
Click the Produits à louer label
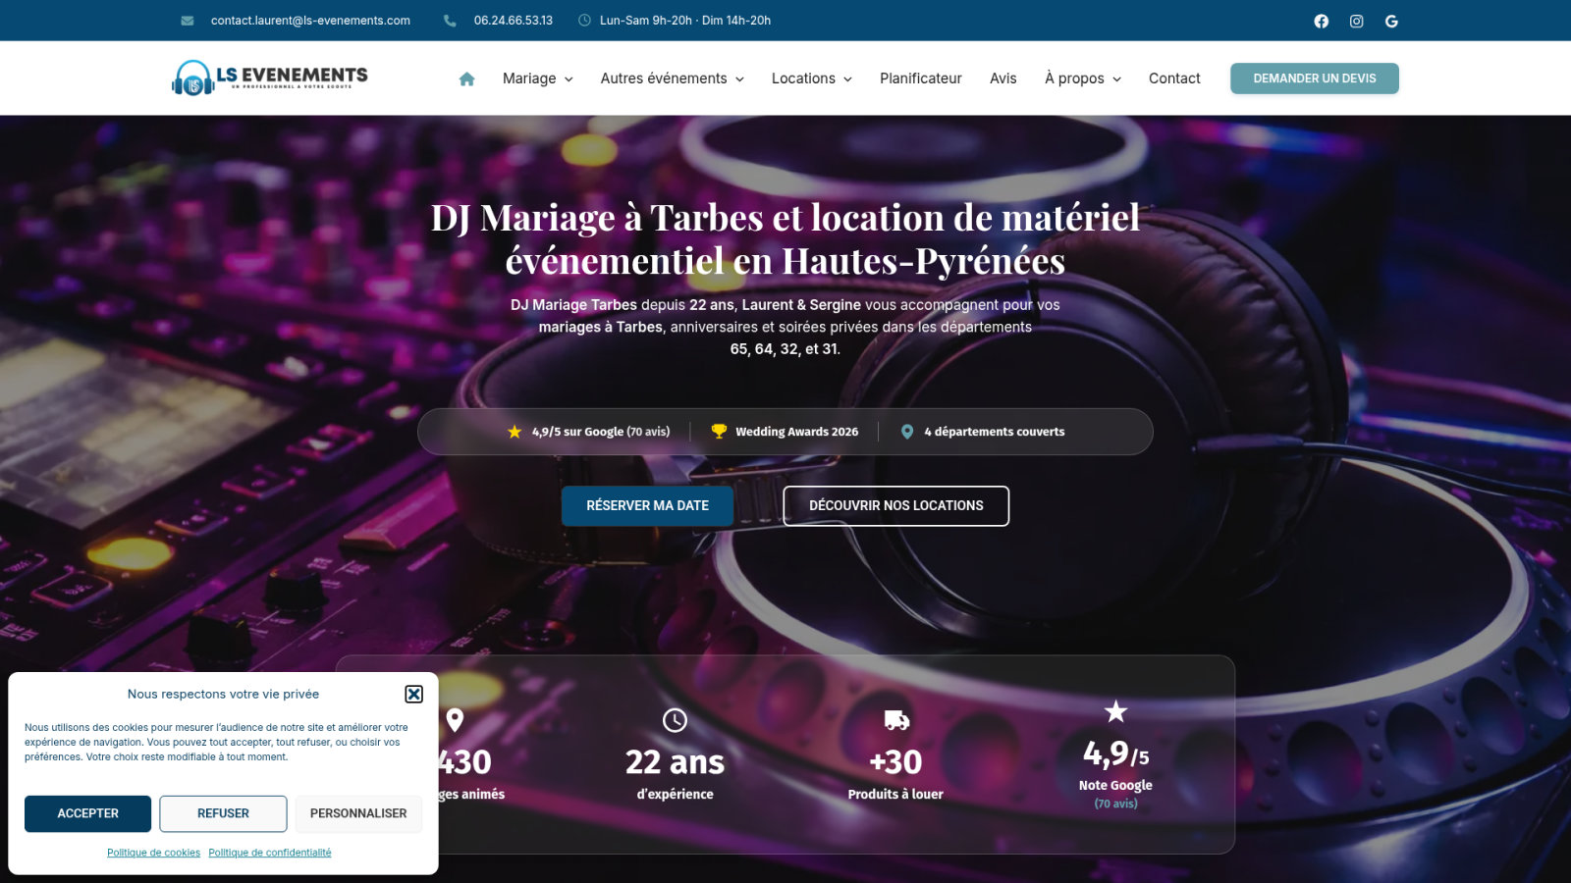(x=895, y=795)
